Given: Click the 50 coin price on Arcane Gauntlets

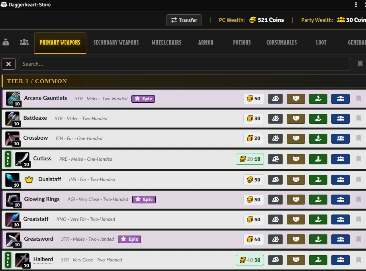Looking at the screenshot, I should pos(254,99).
